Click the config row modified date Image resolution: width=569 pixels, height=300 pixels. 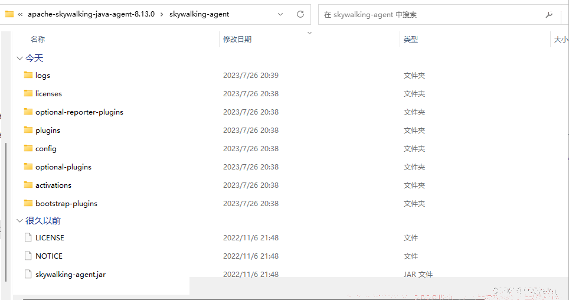click(x=251, y=149)
